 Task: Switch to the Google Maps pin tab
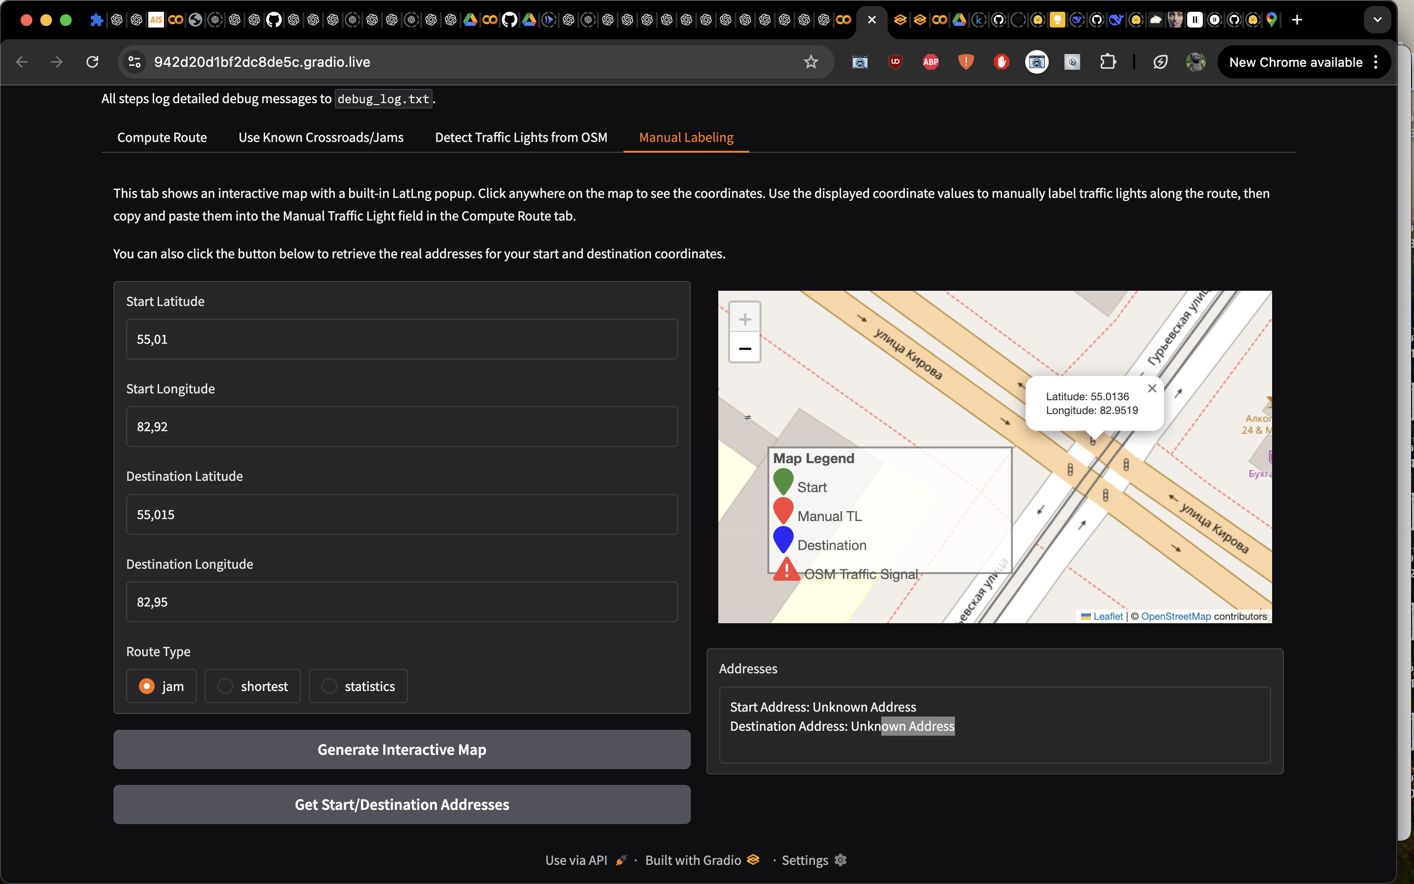pyautogui.click(x=1272, y=20)
